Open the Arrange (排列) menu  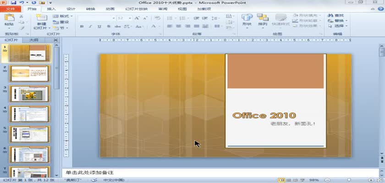263,20
